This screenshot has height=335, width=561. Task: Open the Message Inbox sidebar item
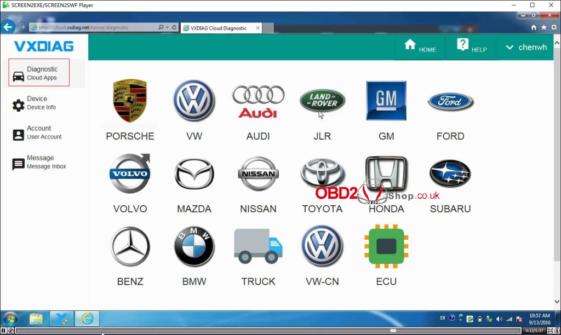point(46,162)
